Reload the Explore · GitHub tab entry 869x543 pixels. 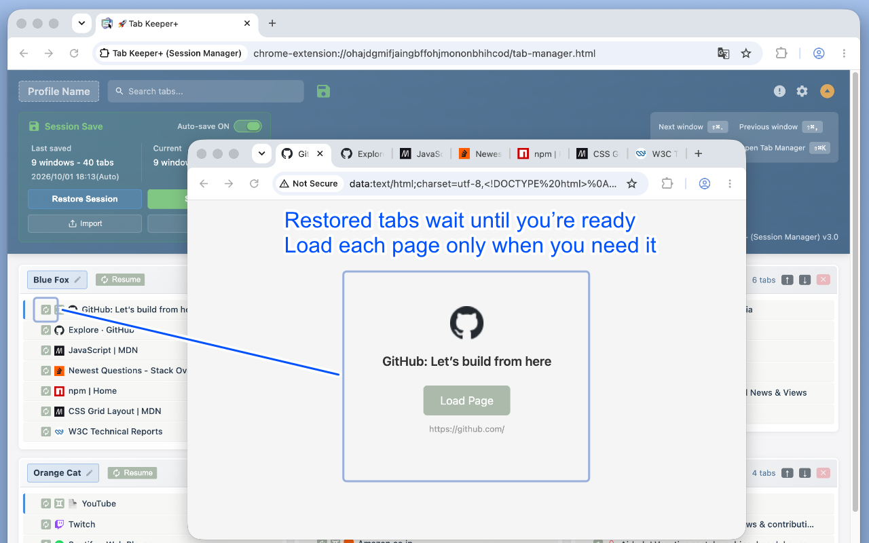pyautogui.click(x=45, y=330)
